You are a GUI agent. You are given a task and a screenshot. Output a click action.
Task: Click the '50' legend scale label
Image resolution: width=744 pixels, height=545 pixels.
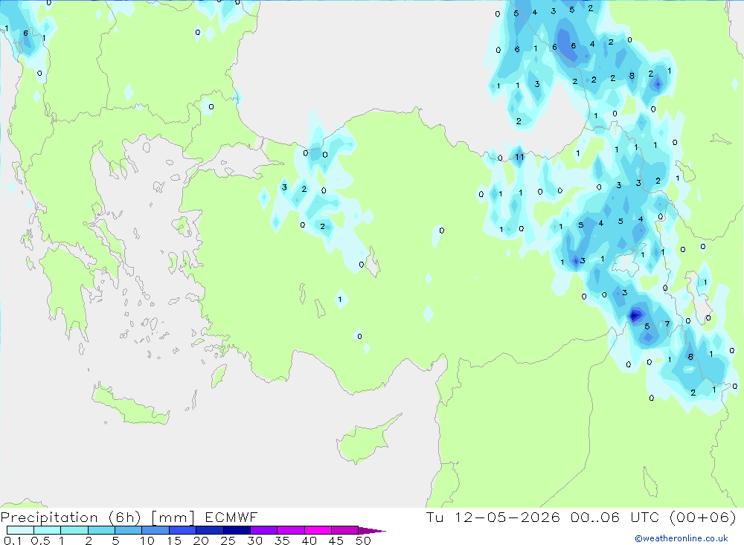tap(363, 541)
